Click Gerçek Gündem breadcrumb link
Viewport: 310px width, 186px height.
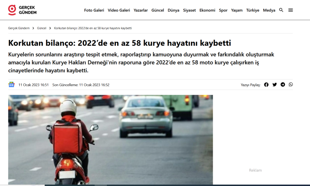pos(19,28)
